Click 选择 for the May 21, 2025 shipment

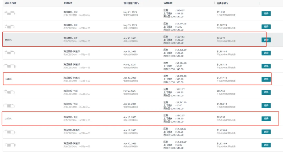[x=266, y=14]
